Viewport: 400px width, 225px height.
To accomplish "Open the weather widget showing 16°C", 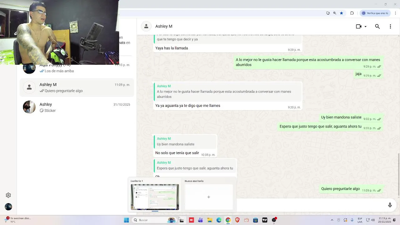I will coord(17,220).
